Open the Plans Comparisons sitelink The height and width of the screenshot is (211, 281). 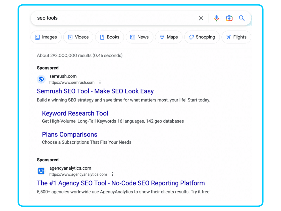pyautogui.click(x=69, y=134)
